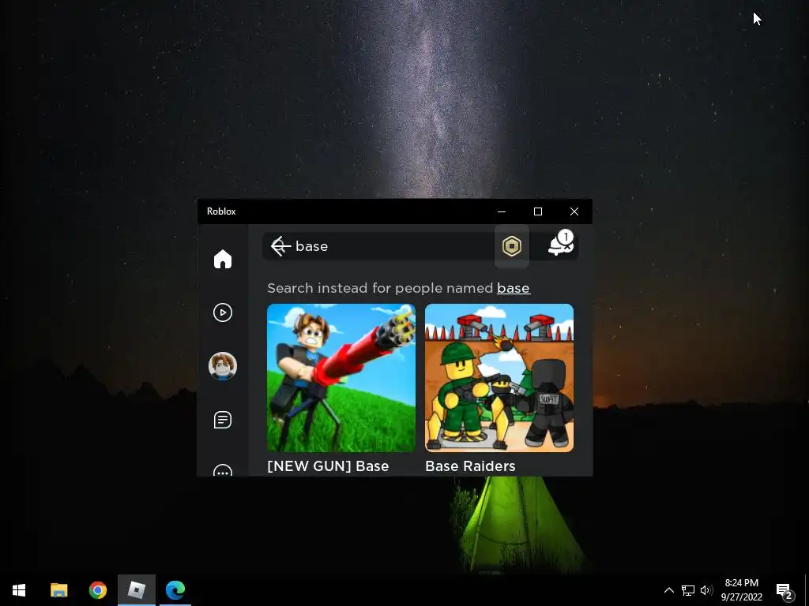The image size is (809, 606).
Task: Open network status tray icon
Action: click(688, 590)
